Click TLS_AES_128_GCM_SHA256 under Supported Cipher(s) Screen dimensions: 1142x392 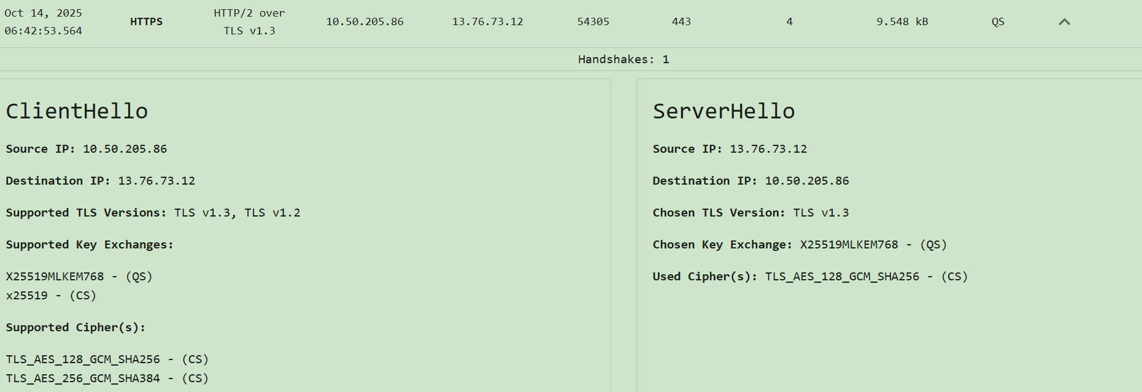107,359
